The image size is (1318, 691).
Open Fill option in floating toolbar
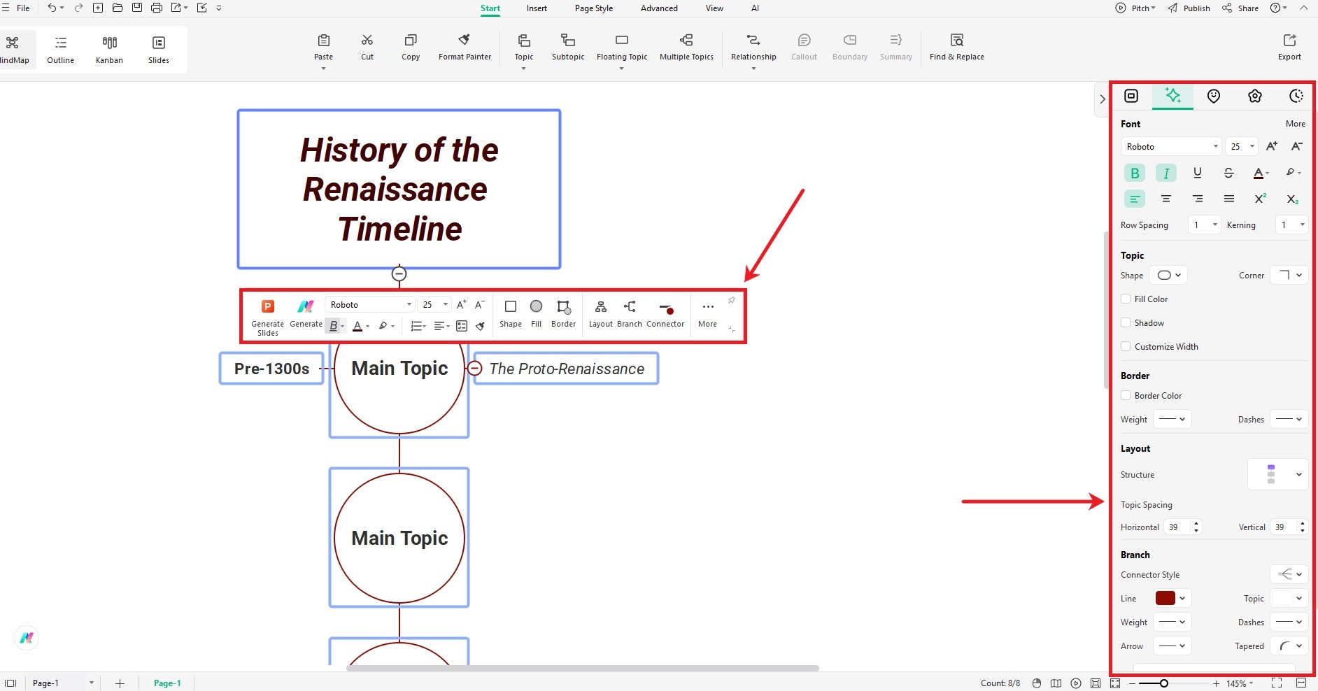point(536,313)
